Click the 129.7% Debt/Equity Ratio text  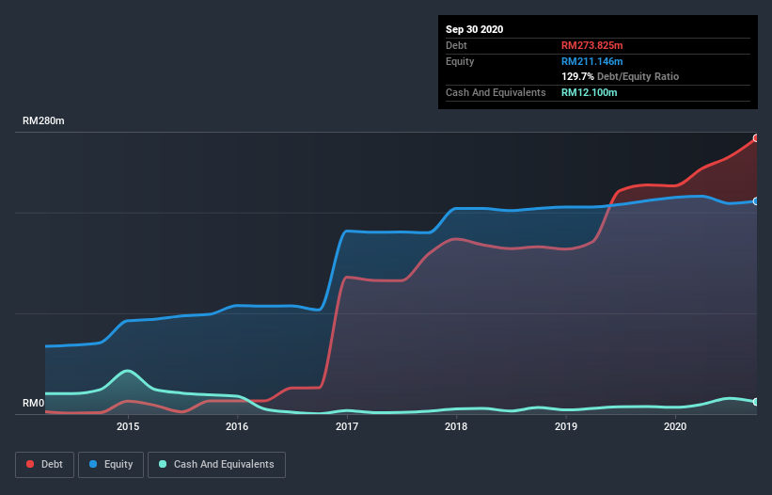pos(620,76)
